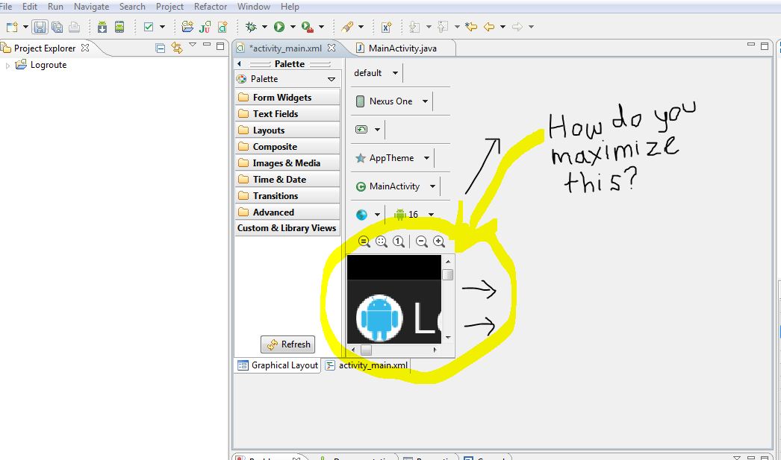781x460 pixels.
Task: Click the New Android XML file icon
Action: click(223, 27)
